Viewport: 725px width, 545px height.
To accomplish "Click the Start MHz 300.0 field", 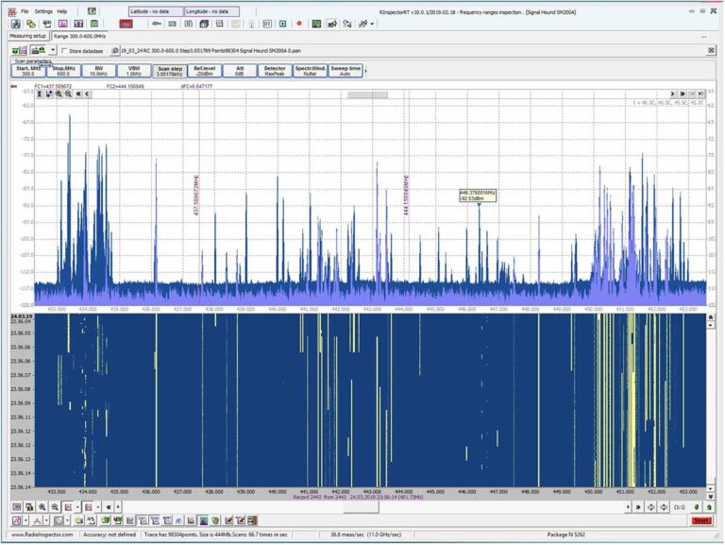I will (27, 71).
